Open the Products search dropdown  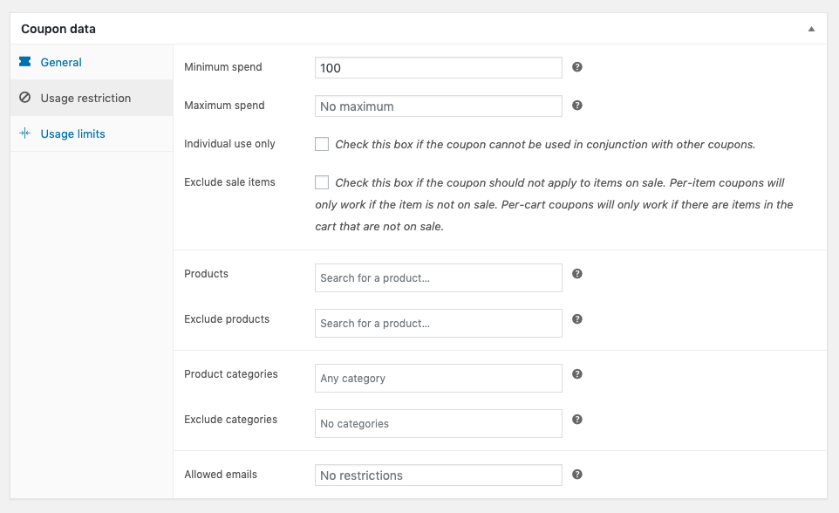(438, 278)
